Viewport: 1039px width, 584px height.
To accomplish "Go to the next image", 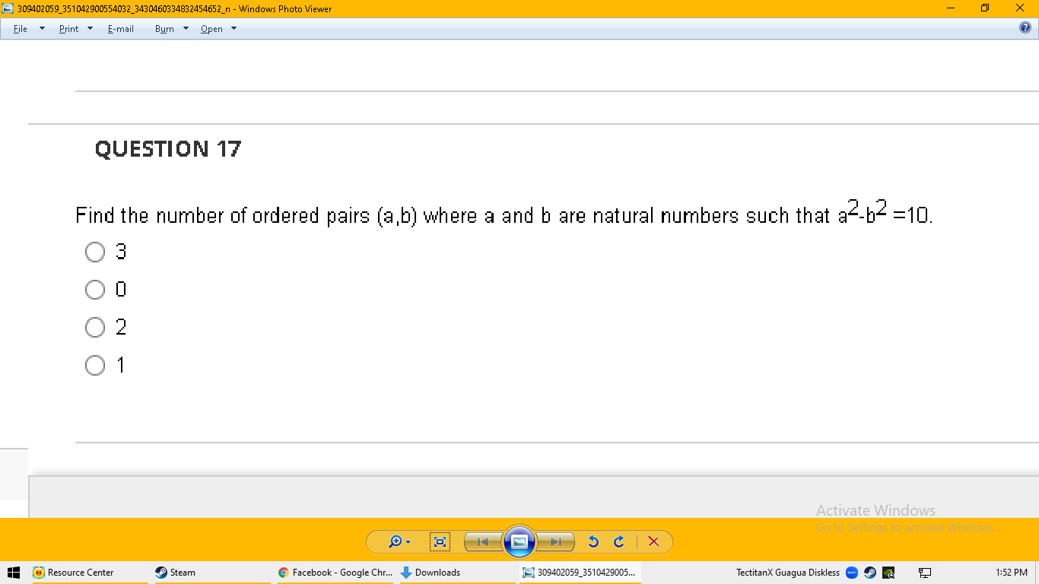I will (556, 541).
